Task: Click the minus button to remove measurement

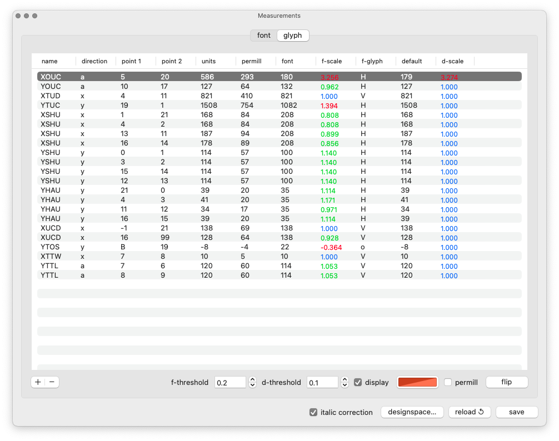Action: click(52, 382)
